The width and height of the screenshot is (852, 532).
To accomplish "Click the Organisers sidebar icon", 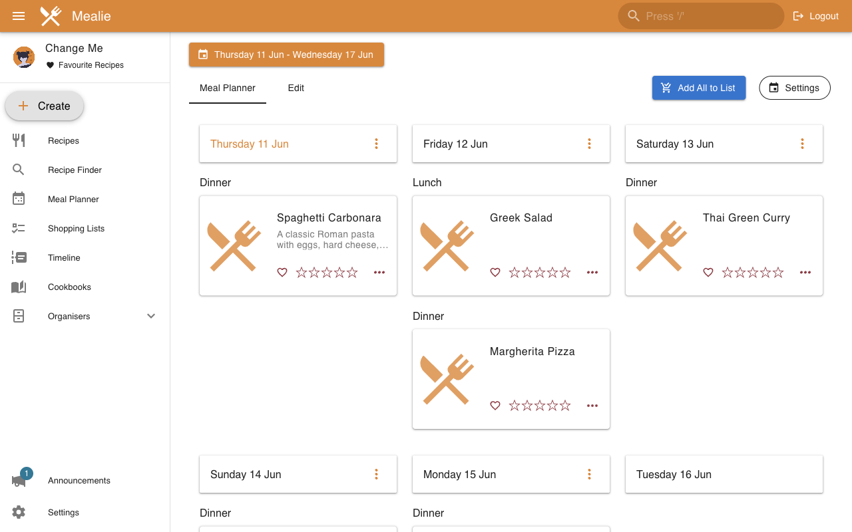I will [x=19, y=317].
